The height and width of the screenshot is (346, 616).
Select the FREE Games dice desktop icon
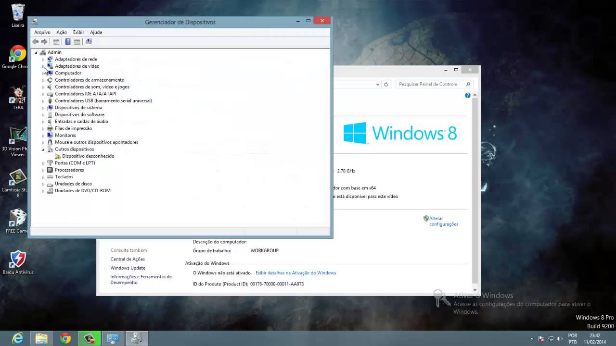pyautogui.click(x=18, y=221)
